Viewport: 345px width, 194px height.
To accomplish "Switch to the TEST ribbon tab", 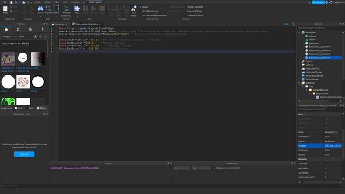I will coord(57,2).
